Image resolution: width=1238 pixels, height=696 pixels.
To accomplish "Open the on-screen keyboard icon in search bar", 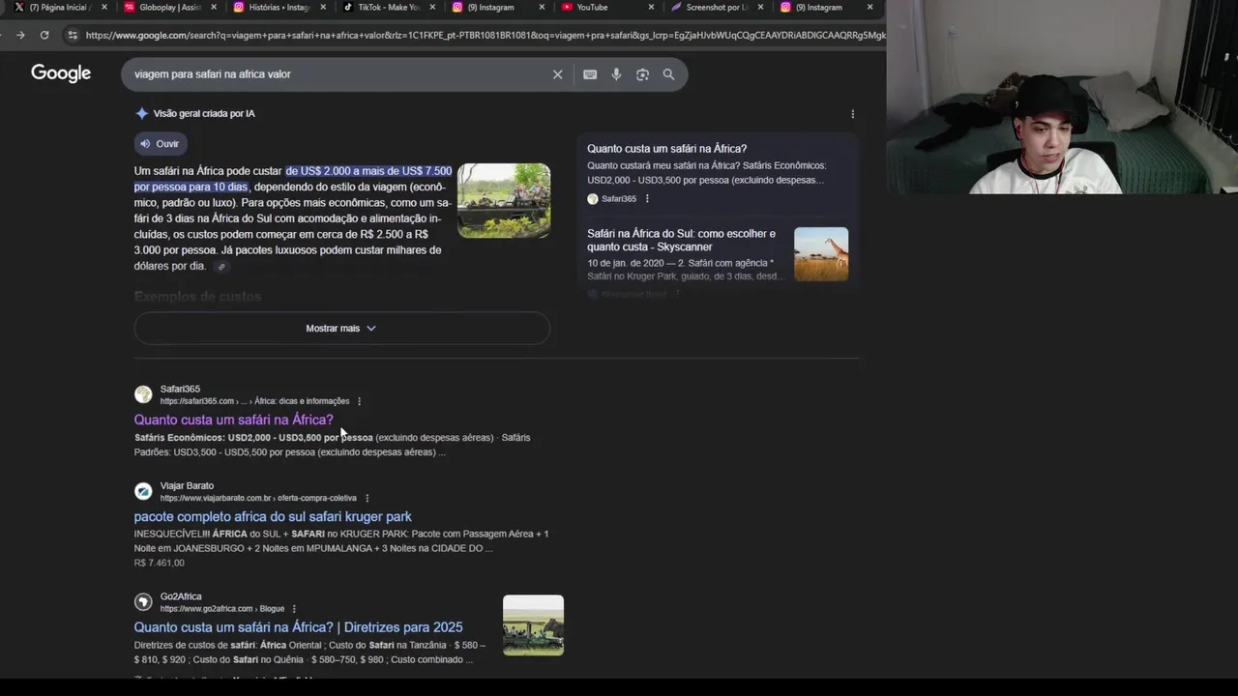I will 590,74.
